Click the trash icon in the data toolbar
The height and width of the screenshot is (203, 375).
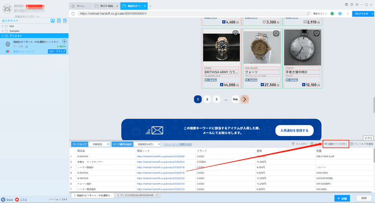pos(312,144)
